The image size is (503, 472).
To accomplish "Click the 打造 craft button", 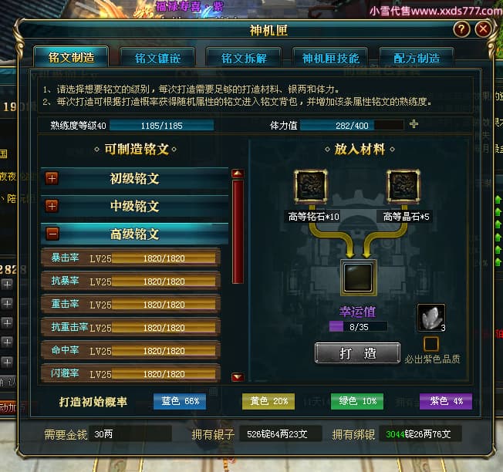I will (357, 353).
